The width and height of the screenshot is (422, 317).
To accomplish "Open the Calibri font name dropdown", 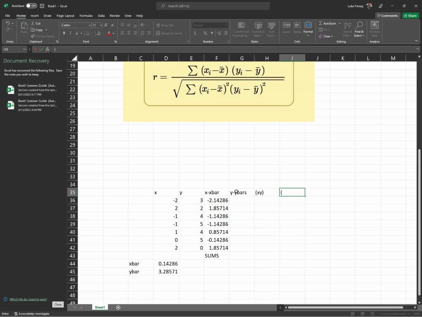I will click(89, 25).
